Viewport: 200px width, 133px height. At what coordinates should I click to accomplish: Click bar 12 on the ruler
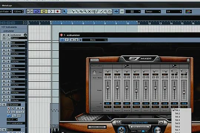[x=150, y=23]
